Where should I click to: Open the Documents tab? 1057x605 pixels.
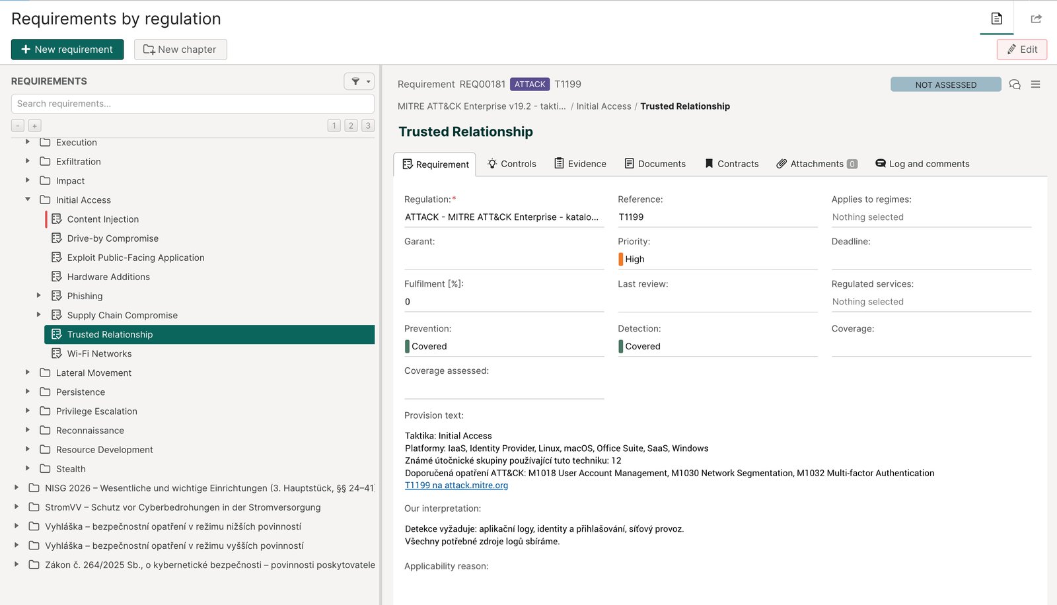click(655, 164)
